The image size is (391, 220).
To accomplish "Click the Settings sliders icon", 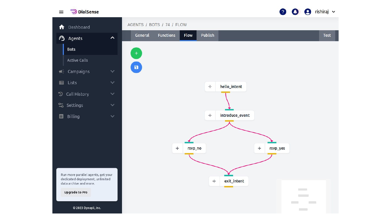I will pyautogui.click(x=61, y=105).
